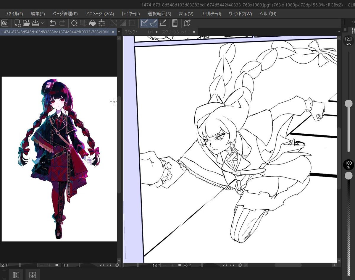Open the sub tool hamburger menu icon
The width and height of the screenshot is (355, 280).
coord(345,30)
